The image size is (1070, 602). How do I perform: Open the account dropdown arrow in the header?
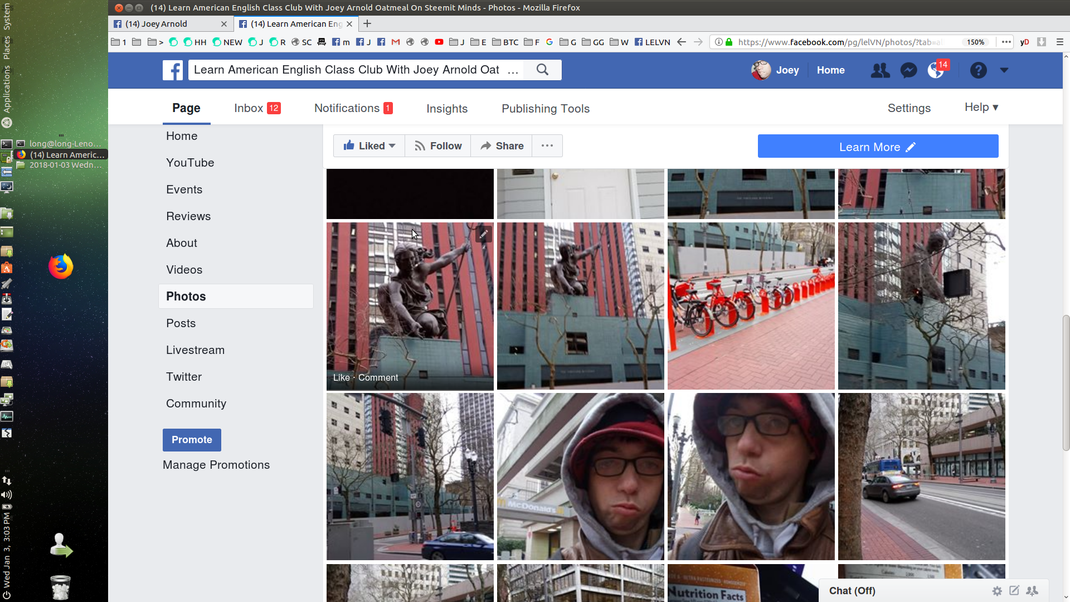(1004, 70)
